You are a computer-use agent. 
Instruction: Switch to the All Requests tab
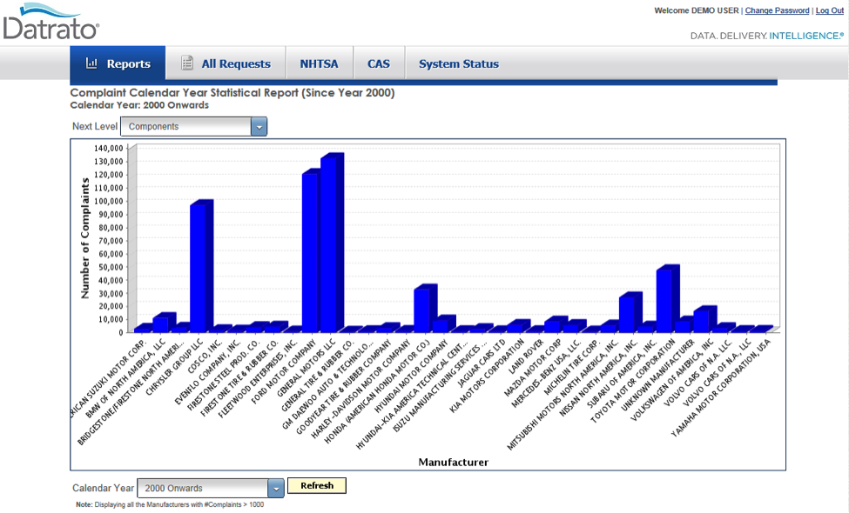(x=226, y=63)
